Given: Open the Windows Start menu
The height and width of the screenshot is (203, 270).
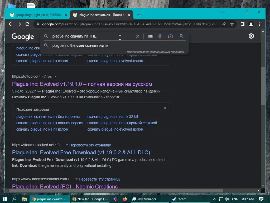Looking at the screenshot, I should tap(4, 199).
